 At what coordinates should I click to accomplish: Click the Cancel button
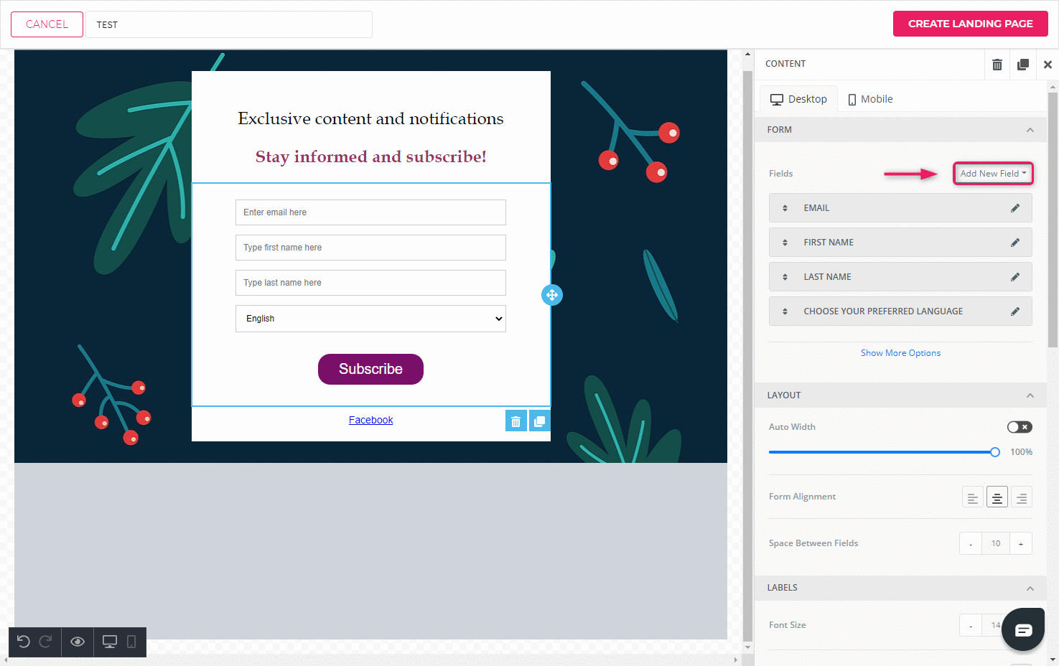[47, 24]
